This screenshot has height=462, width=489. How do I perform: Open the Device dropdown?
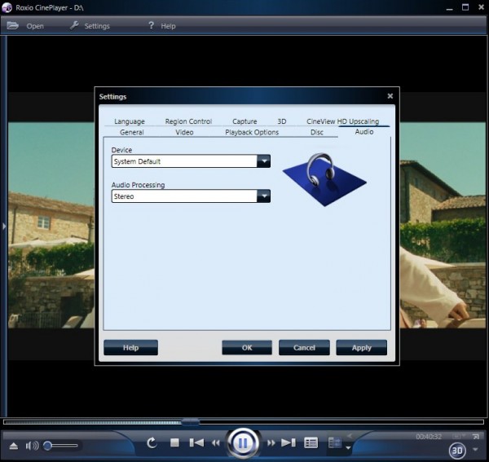(263, 161)
